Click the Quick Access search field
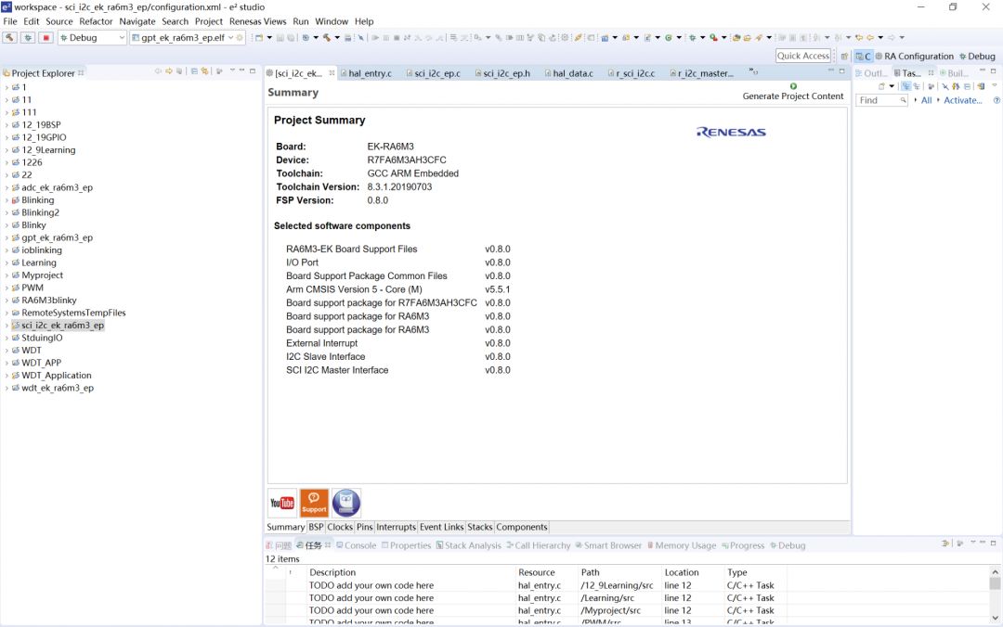 tap(803, 56)
